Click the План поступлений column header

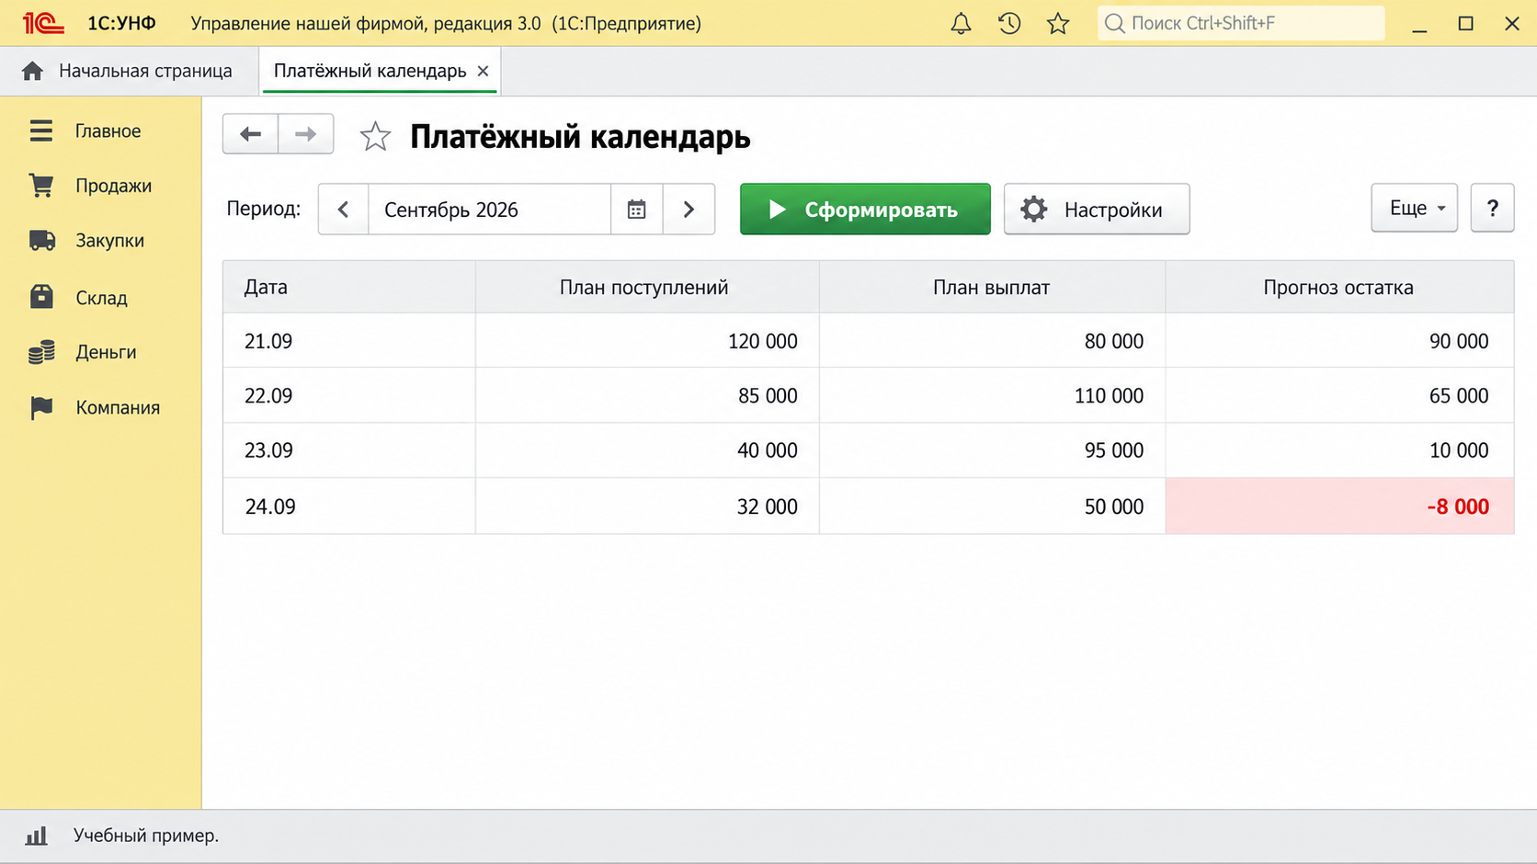click(647, 287)
